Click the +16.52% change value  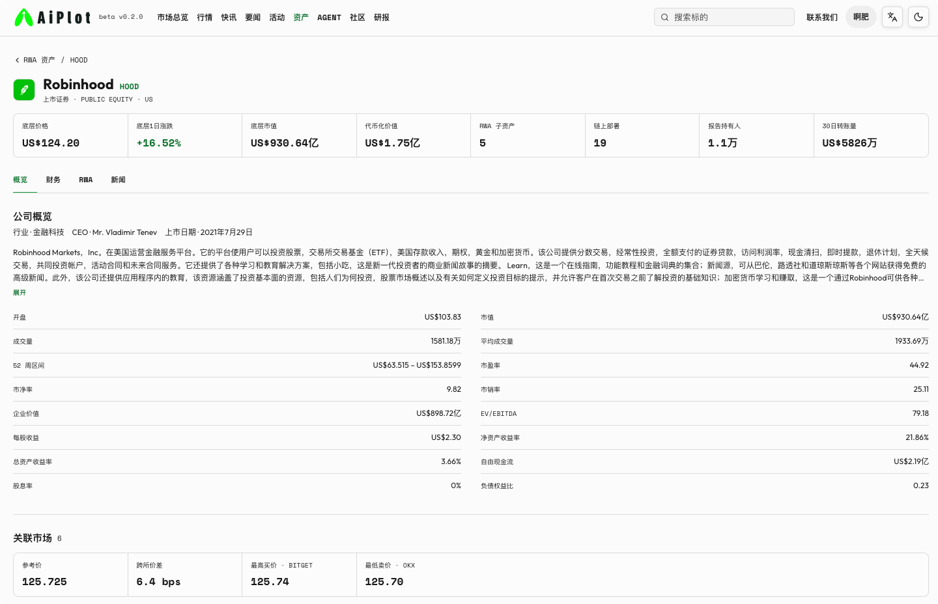point(159,143)
